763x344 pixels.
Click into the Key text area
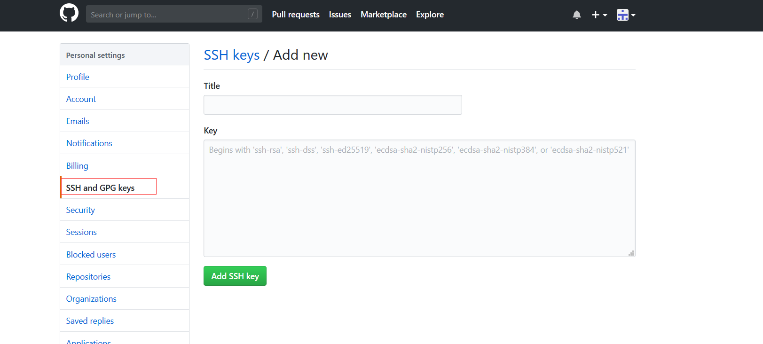click(x=419, y=198)
